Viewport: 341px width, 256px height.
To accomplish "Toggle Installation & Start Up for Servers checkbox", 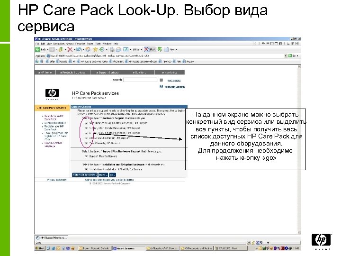I will click(86, 169).
